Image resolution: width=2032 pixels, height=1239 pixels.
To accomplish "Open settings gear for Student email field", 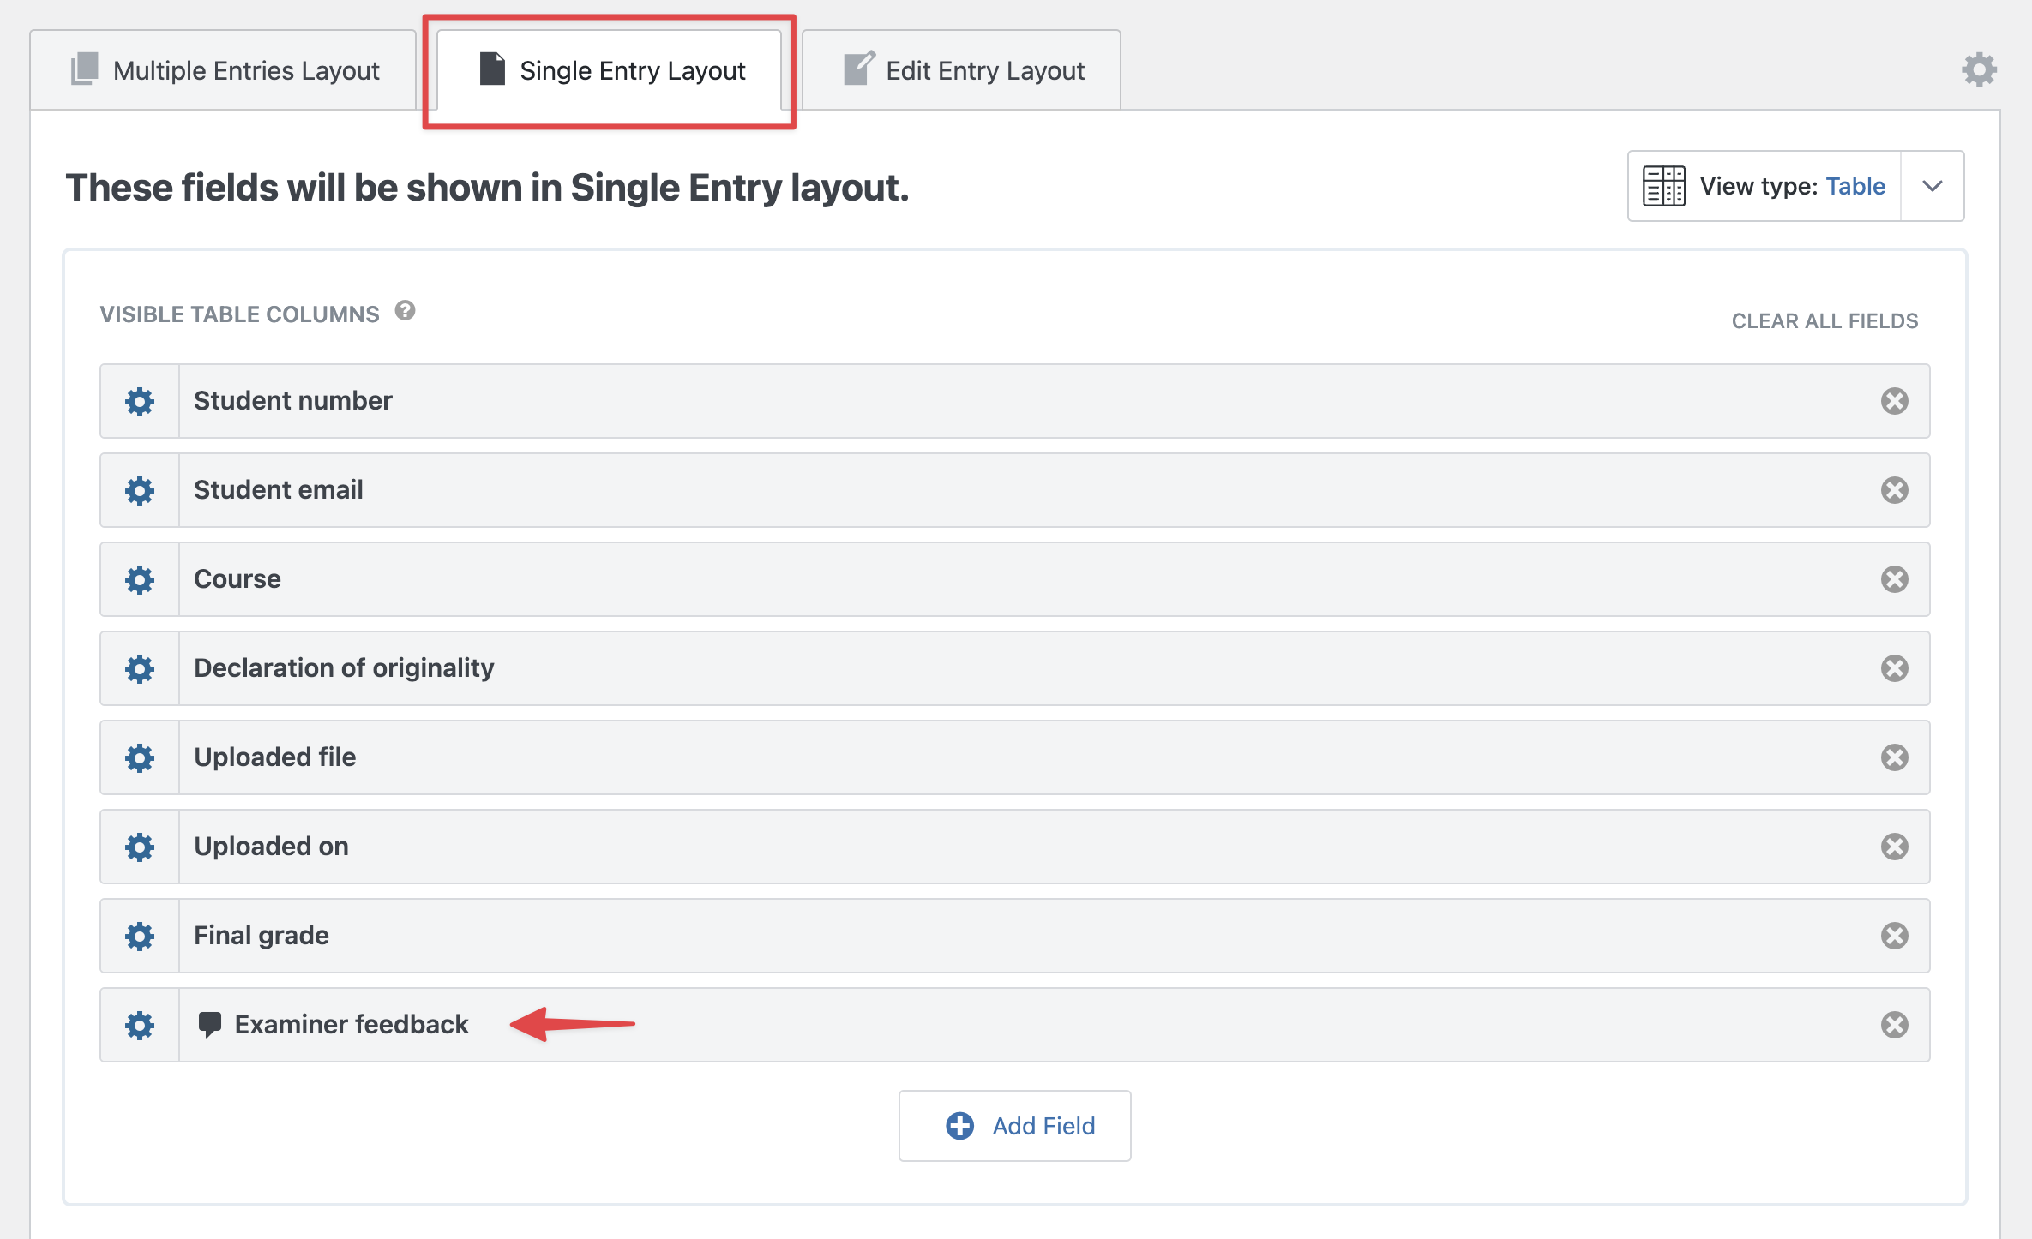I will tap(140, 490).
